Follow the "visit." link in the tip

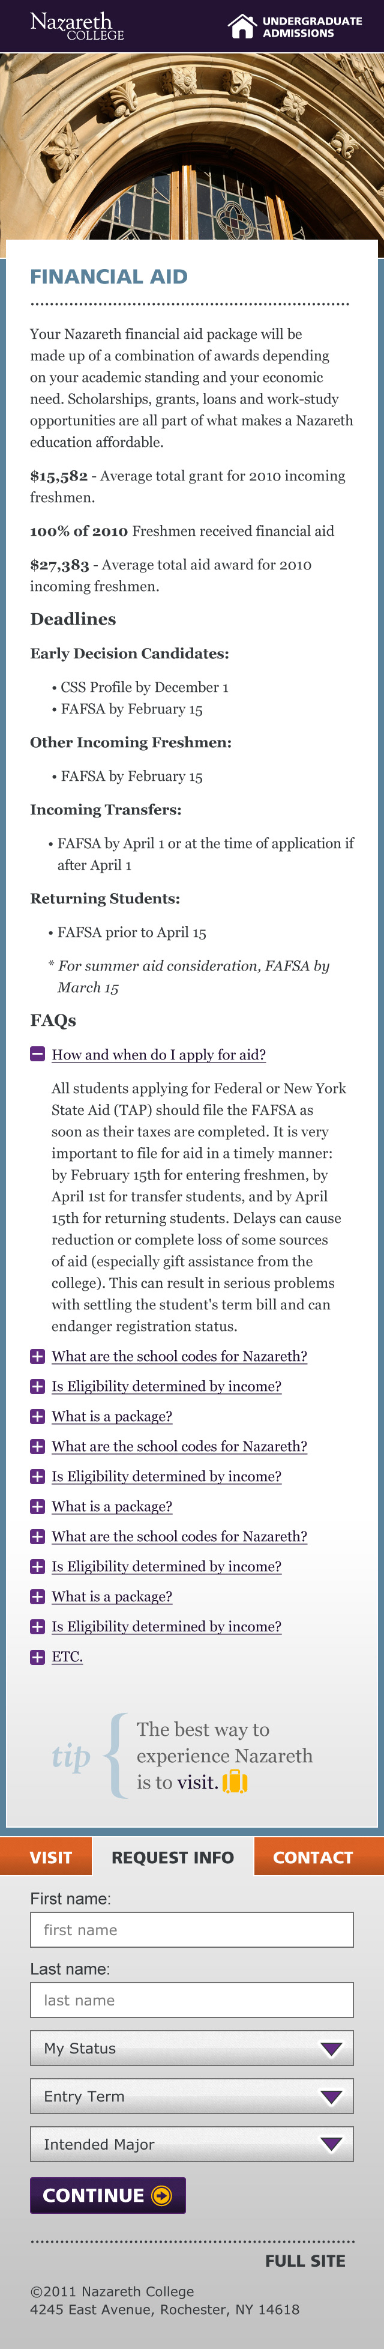[197, 1782]
